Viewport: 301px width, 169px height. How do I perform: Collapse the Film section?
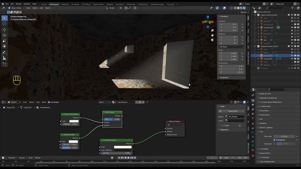(x=261, y=132)
